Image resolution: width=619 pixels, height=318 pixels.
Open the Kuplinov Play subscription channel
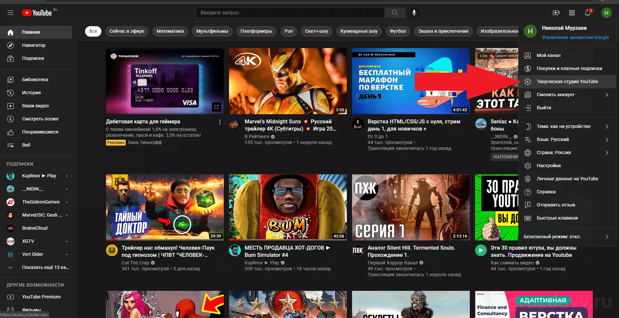point(36,176)
